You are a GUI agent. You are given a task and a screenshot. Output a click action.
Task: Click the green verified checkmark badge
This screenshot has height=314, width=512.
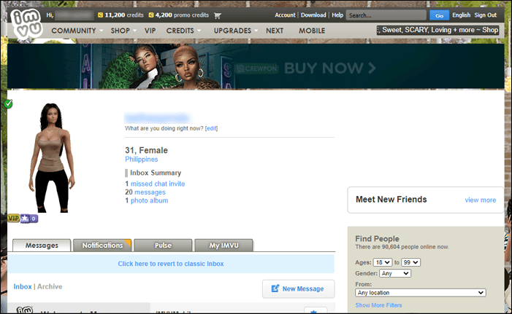pyautogui.click(x=9, y=104)
